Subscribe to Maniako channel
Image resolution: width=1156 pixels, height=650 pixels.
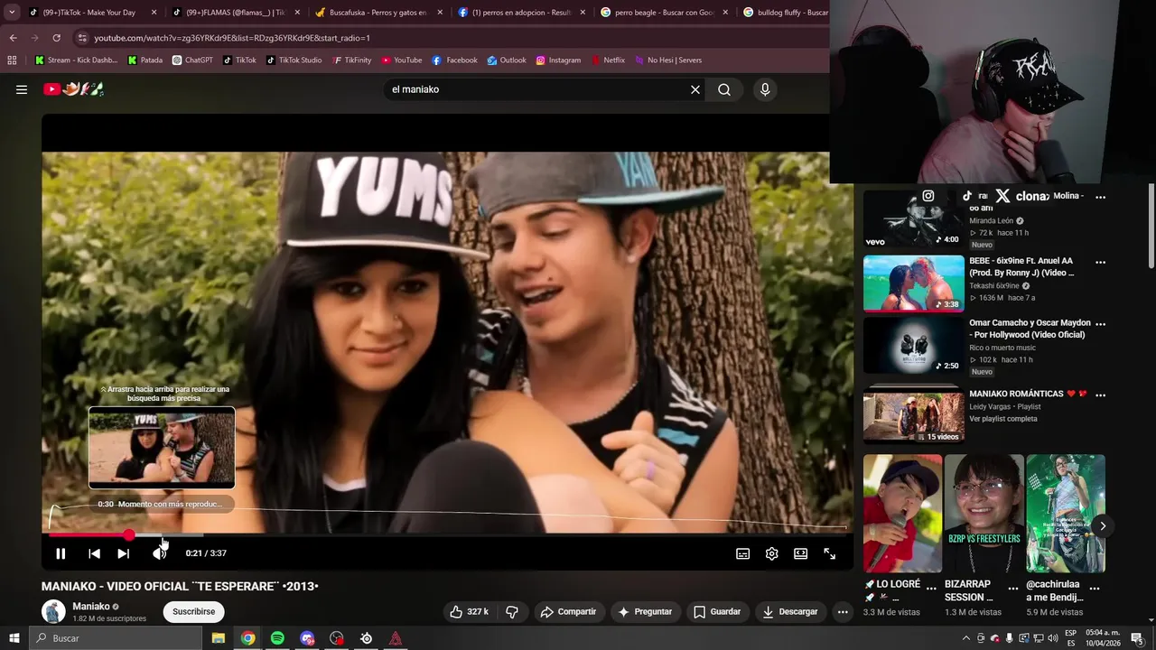pyautogui.click(x=194, y=611)
